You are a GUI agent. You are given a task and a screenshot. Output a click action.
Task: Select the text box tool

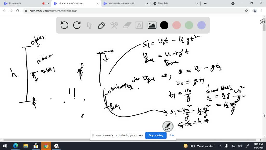point(139,25)
